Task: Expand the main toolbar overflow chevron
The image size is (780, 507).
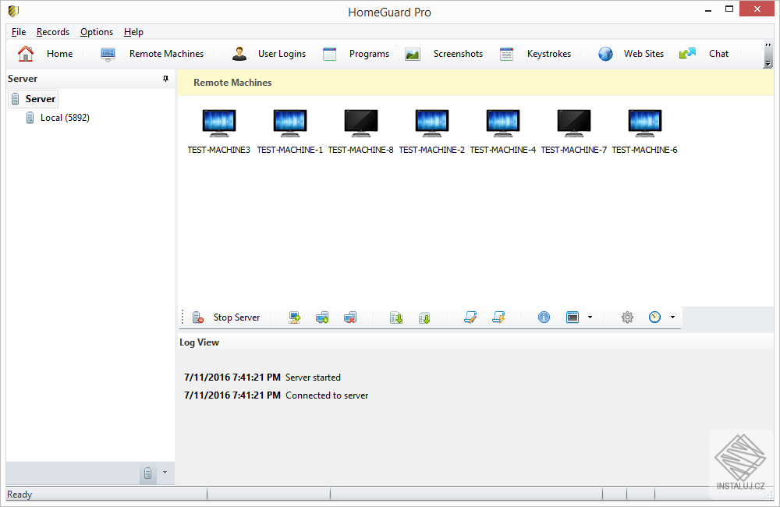Action: [x=768, y=44]
